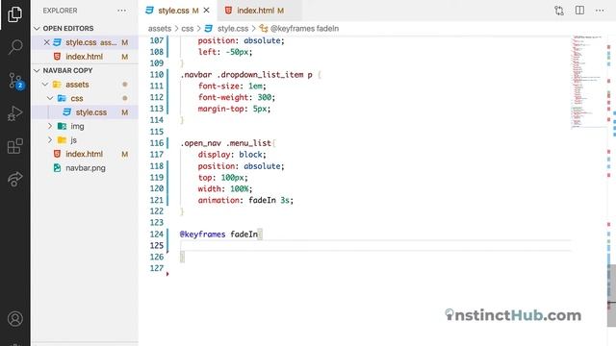This screenshot has height=346, width=616.
Task: Close style.css in Open Editors list
Action: pos(47,42)
